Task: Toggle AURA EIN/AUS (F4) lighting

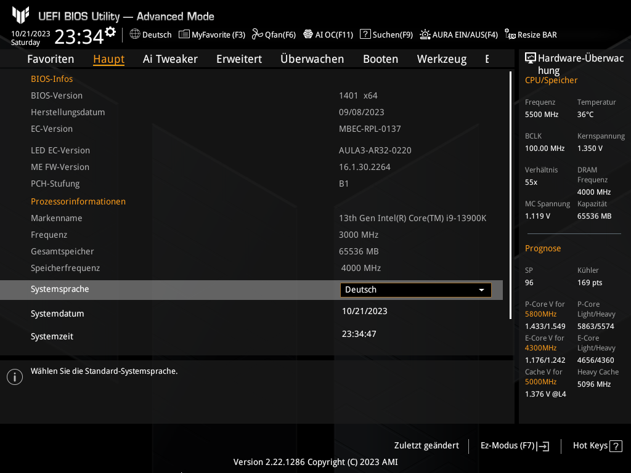Action: click(x=425, y=34)
